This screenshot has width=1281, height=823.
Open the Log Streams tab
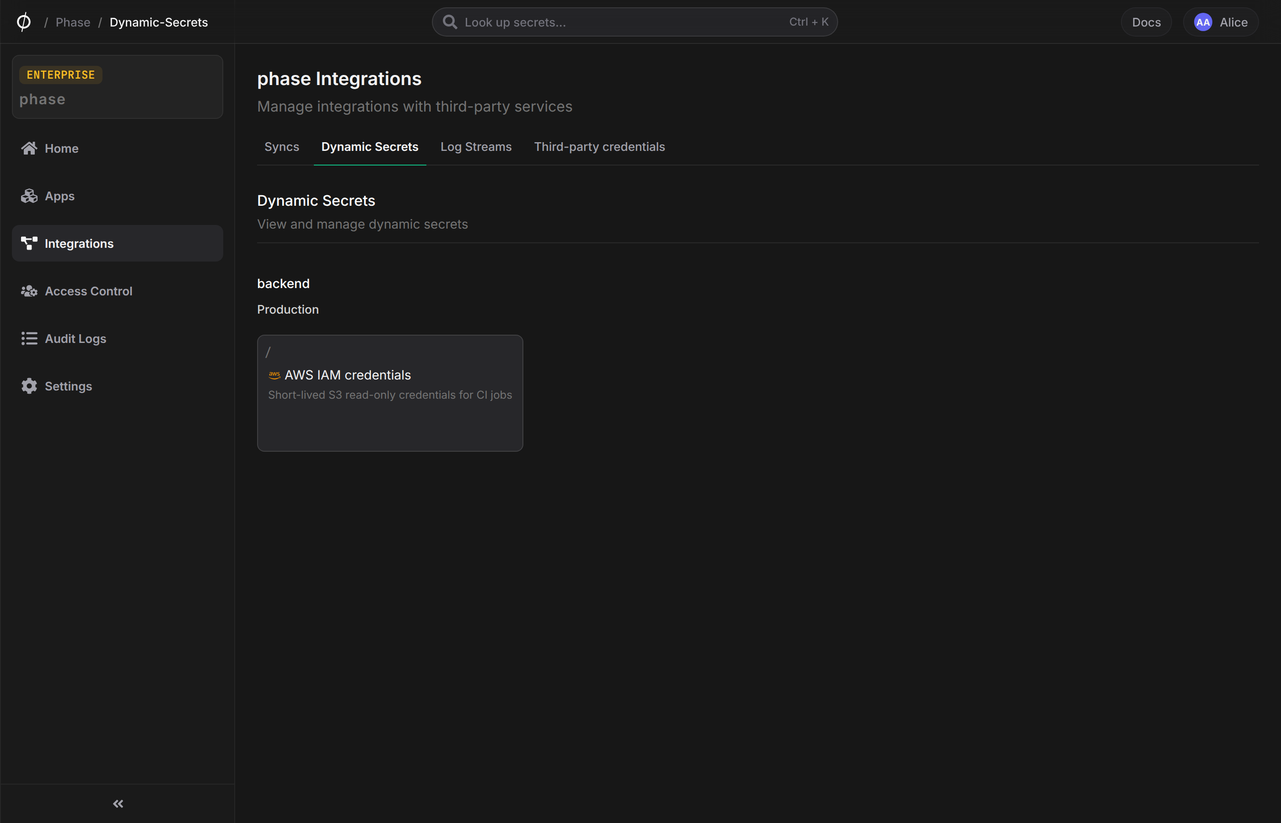(x=476, y=147)
